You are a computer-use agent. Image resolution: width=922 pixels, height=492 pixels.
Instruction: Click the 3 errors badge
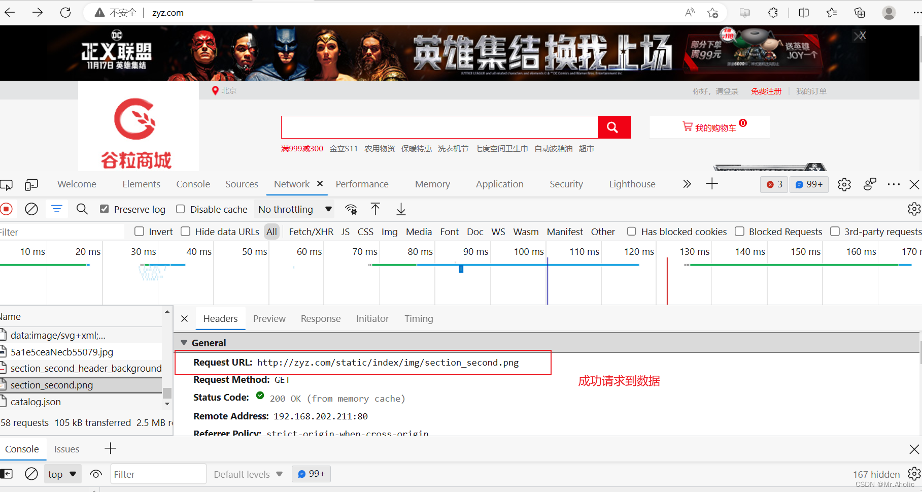click(x=774, y=184)
